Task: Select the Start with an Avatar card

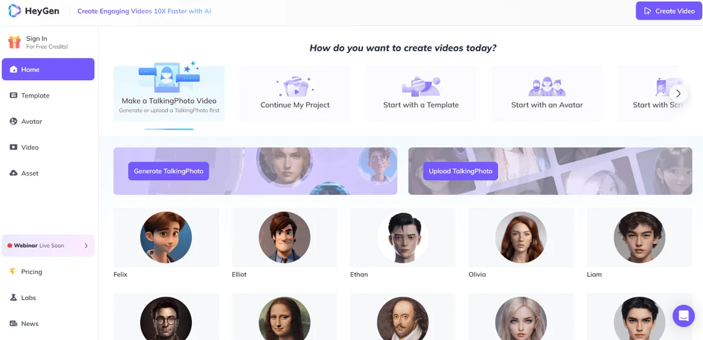Action: pyautogui.click(x=547, y=94)
